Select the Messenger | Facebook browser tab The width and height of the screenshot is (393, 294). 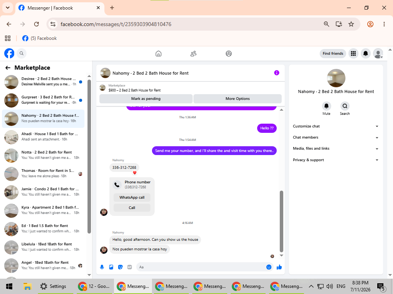point(60,8)
